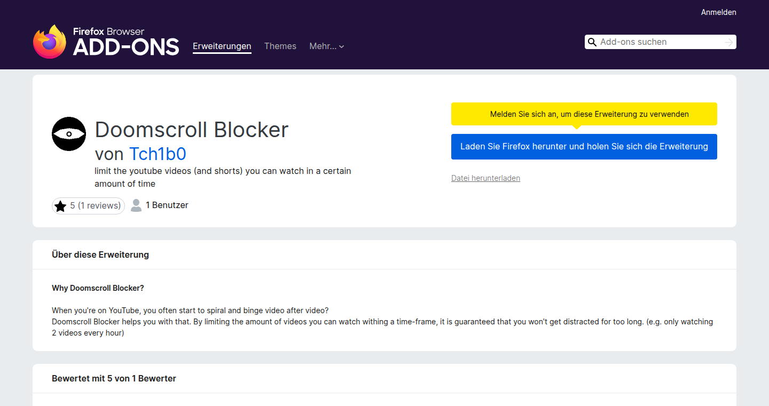Click the Doomscroll Blocker eye icon
The height and width of the screenshot is (406, 769).
[69, 134]
